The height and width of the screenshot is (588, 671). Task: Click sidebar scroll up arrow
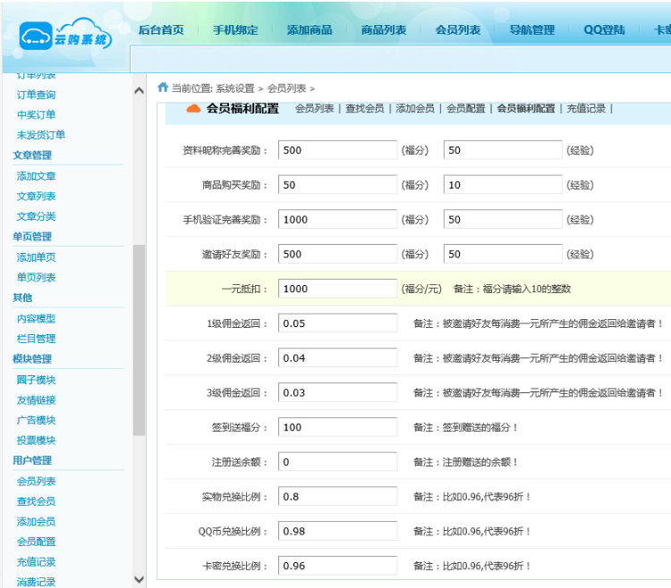pos(139,90)
